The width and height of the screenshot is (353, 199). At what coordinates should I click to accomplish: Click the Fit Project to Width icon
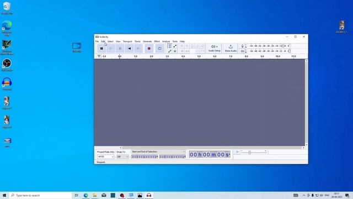click(x=197, y=46)
